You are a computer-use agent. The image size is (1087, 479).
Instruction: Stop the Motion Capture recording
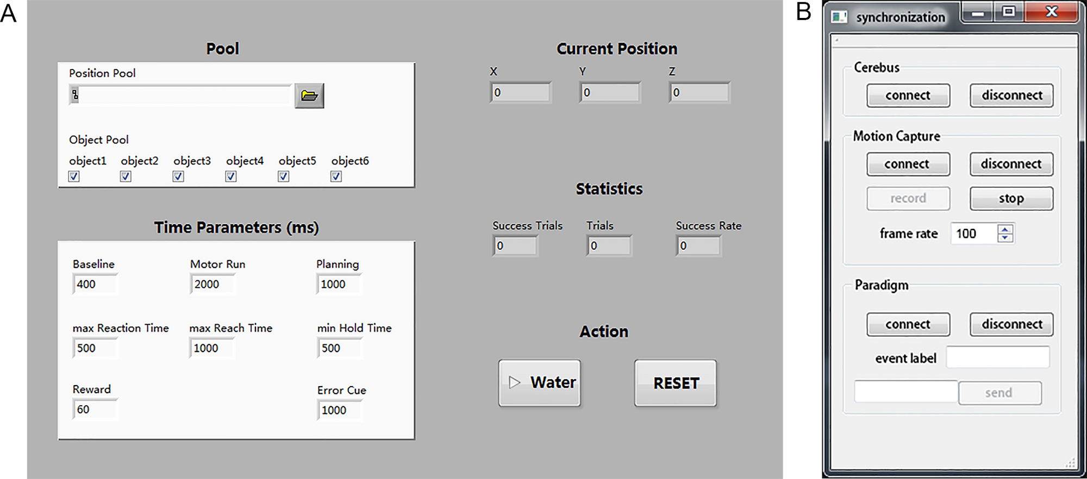pyautogui.click(x=1011, y=199)
